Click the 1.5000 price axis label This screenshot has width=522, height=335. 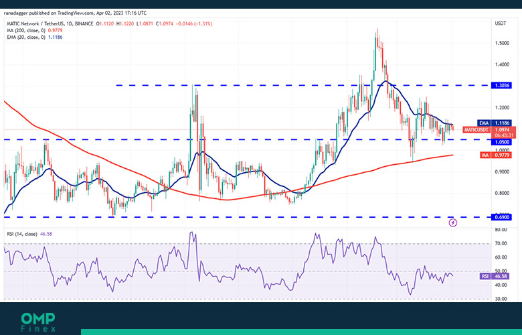coord(502,43)
